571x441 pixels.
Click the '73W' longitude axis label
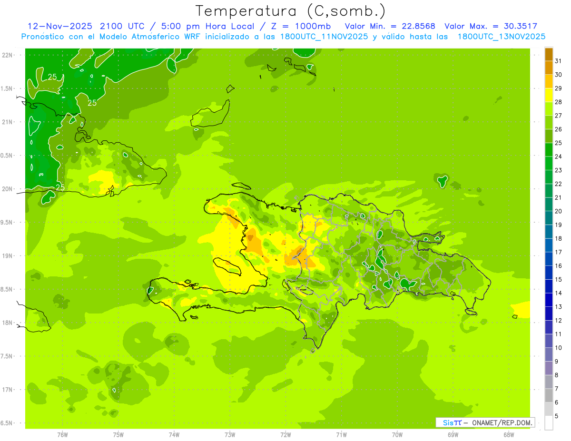(230, 435)
